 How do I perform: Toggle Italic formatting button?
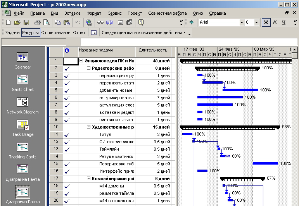(x=275, y=22)
